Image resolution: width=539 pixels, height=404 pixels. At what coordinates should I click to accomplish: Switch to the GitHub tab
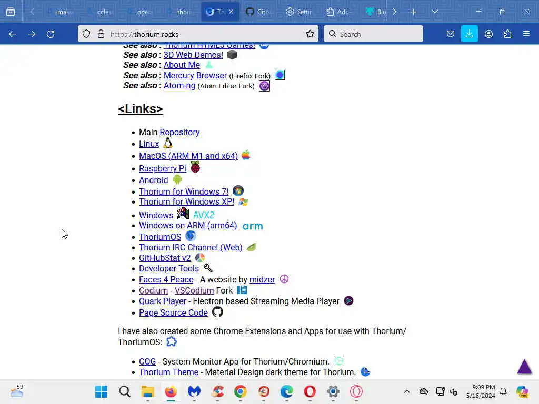(258, 12)
